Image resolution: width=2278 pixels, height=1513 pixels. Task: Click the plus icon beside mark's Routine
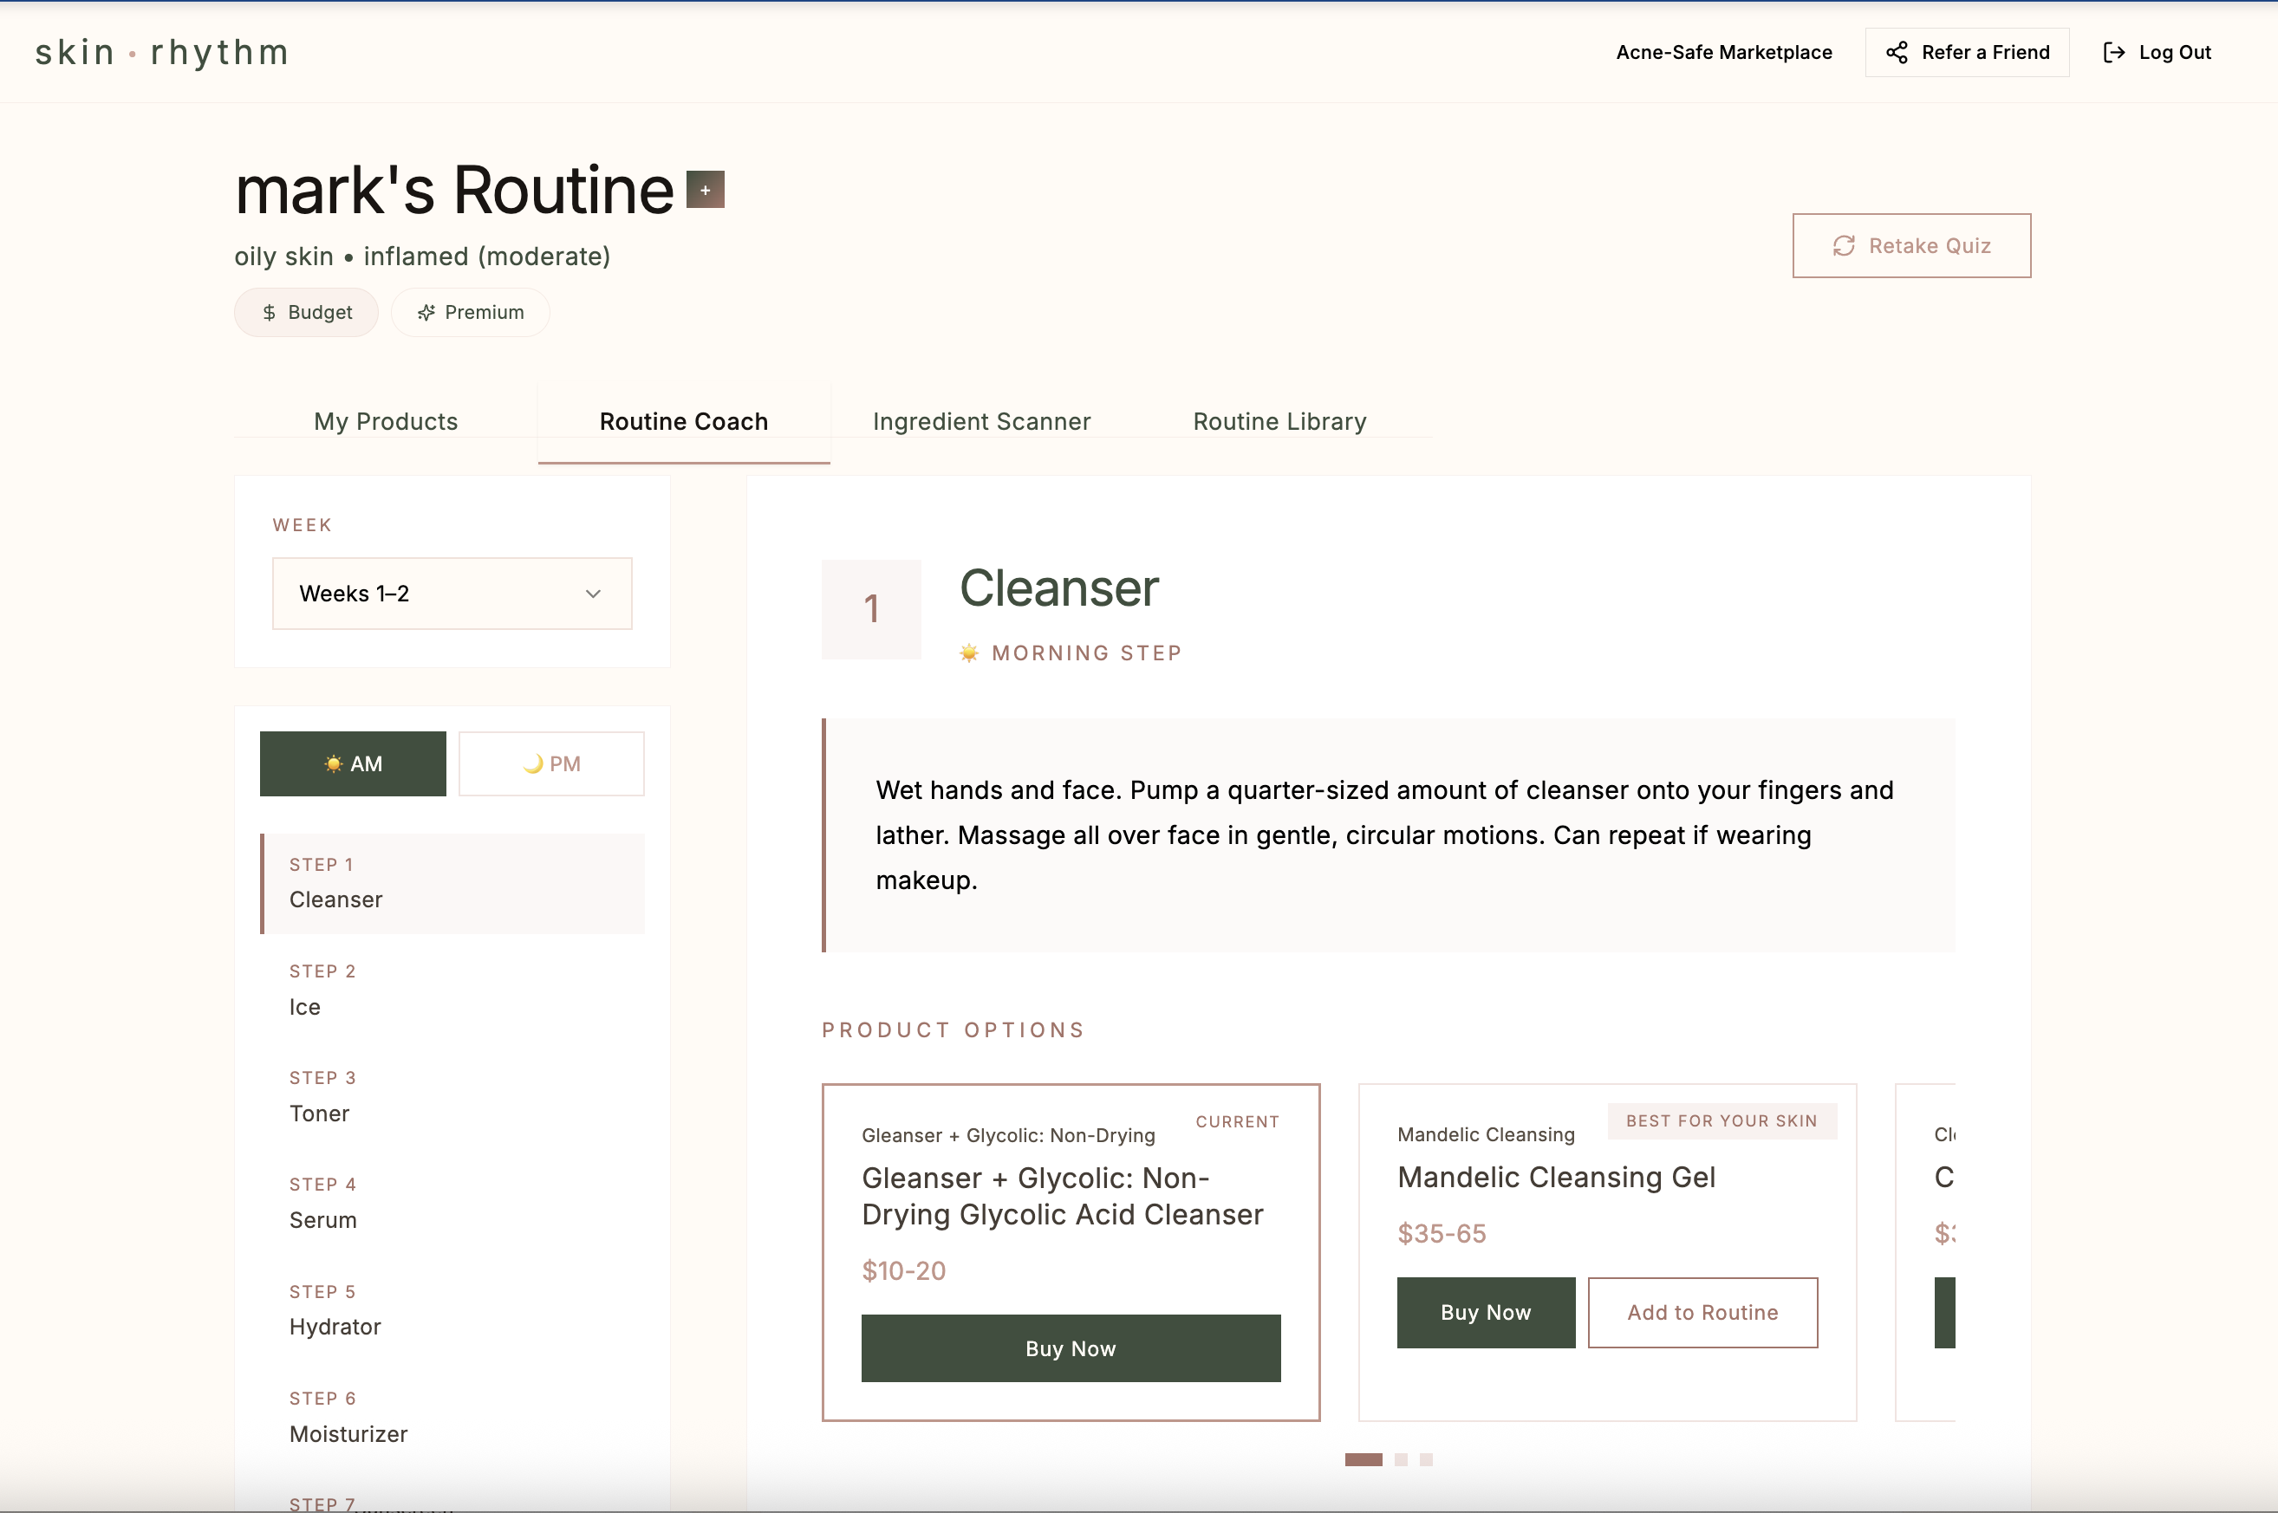[x=705, y=190]
